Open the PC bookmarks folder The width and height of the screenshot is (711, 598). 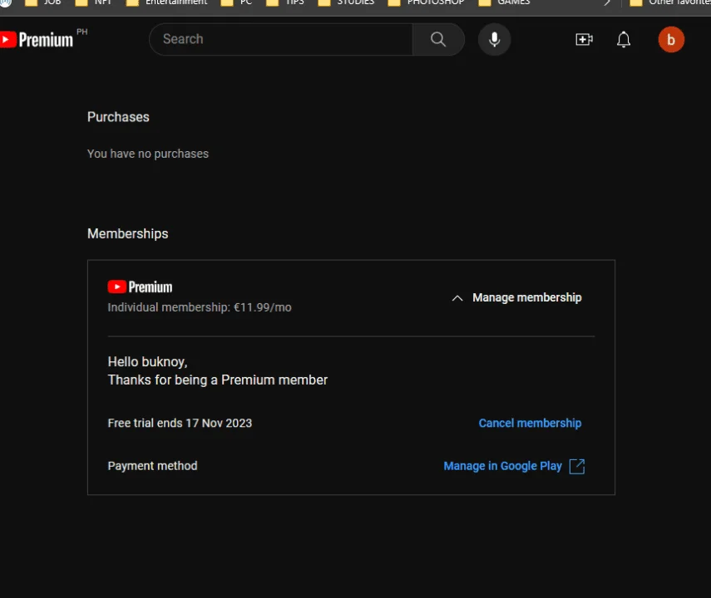(236, 2)
